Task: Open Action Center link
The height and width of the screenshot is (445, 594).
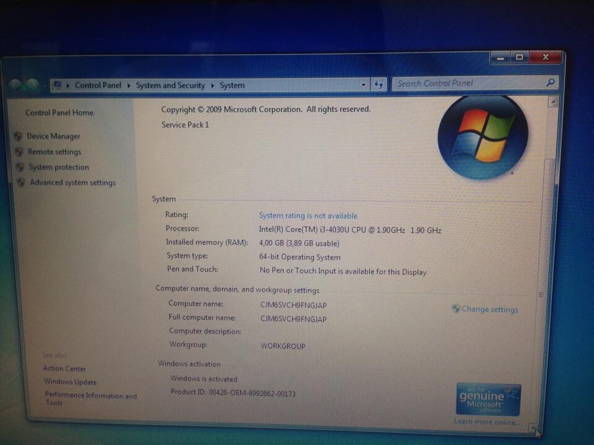Action: (64, 368)
